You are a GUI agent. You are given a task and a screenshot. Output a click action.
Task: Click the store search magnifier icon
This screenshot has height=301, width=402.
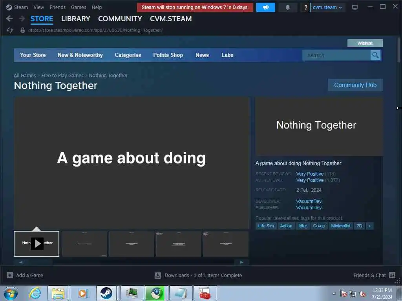[376, 55]
